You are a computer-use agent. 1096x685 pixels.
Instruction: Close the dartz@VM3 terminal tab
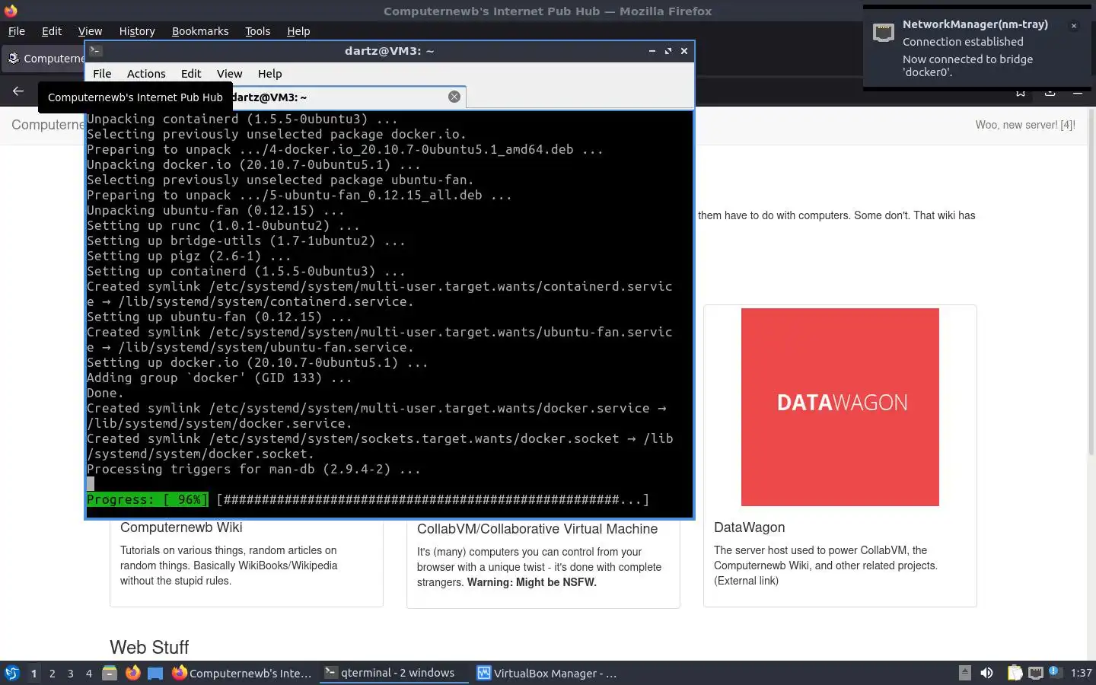point(454,97)
